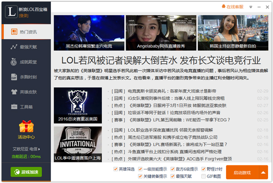273x183 pixels.
Task: Click the 启动游戏 button
Action: [243, 172]
